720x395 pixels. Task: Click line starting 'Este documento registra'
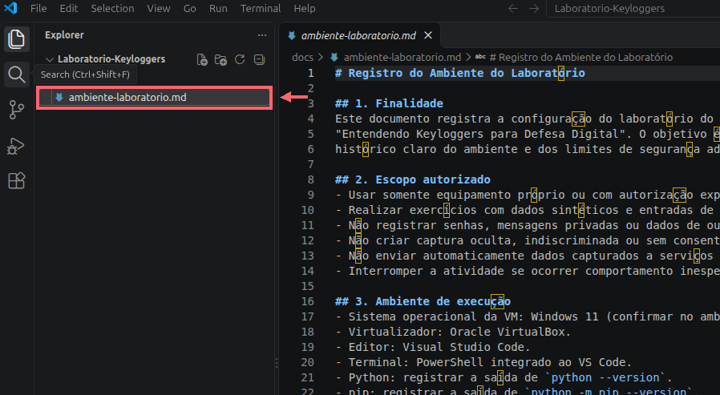click(x=527, y=119)
